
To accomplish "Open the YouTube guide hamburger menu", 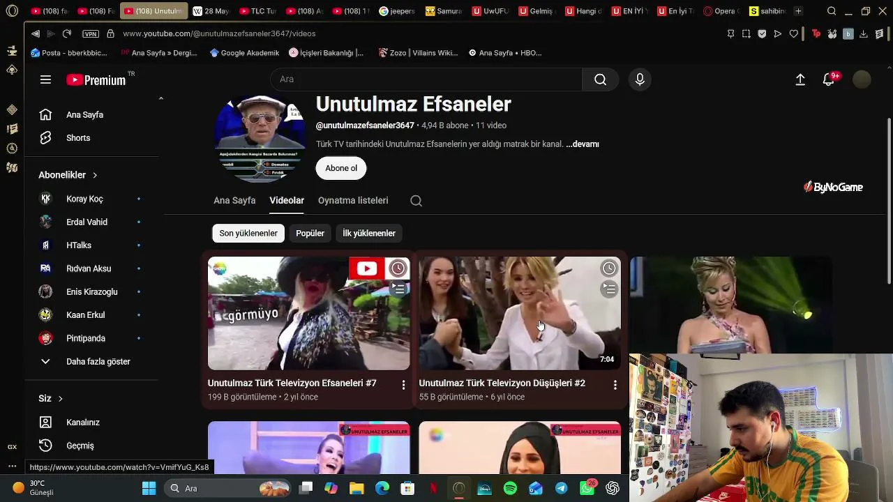I will point(45,79).
